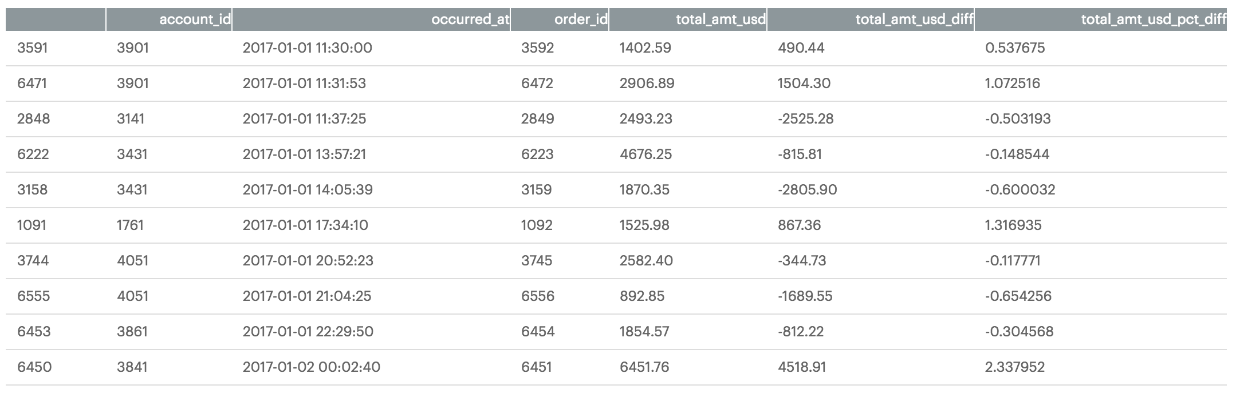Click account_id 4051 in row 3744
This screenshot has height=397, width=1236.
132,260
